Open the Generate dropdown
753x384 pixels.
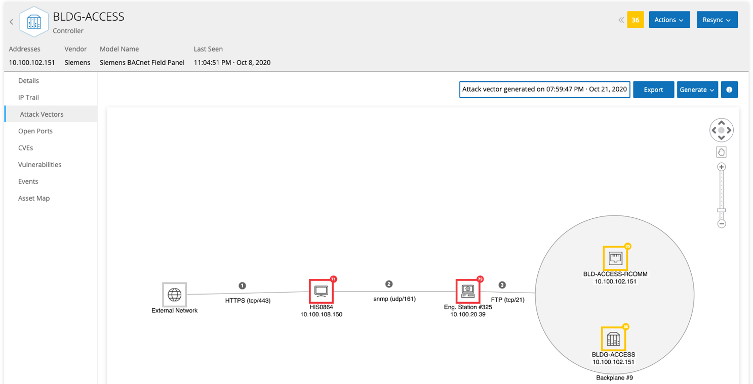tap(697, 89)
